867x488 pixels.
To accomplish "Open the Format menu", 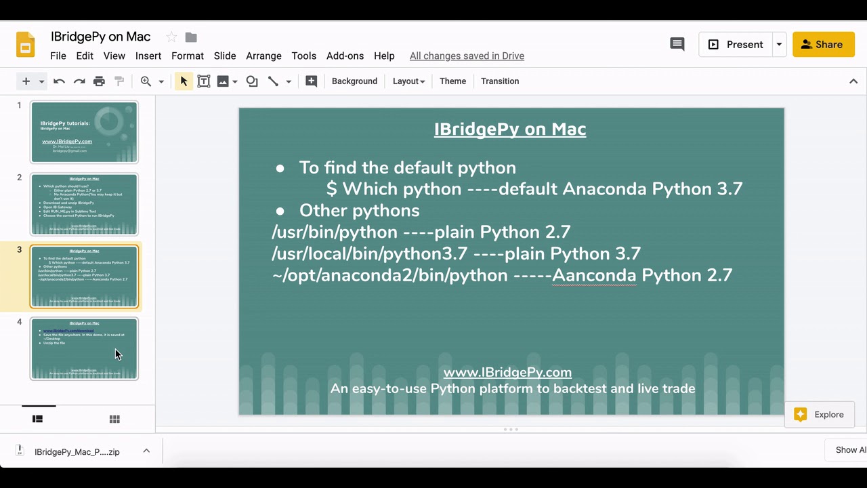I will pyautogui.click(x=188, y=56).
